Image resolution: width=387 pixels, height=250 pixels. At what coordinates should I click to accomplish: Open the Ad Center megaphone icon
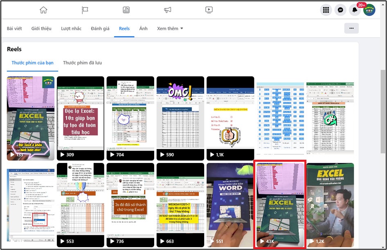pyautogui.click(x=168, y=10)
